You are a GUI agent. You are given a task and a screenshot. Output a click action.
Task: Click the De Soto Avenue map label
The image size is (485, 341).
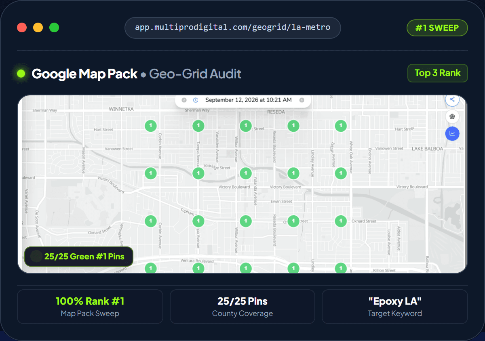pos(38,224)
